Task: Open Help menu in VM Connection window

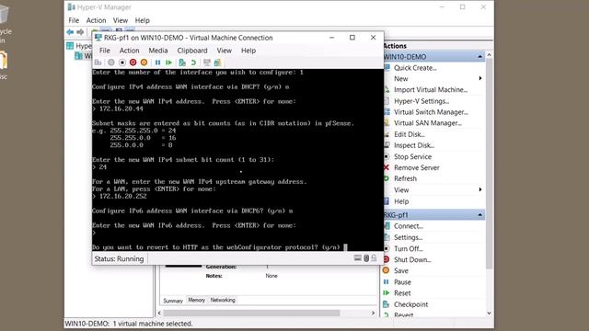Action: [248, 51]
